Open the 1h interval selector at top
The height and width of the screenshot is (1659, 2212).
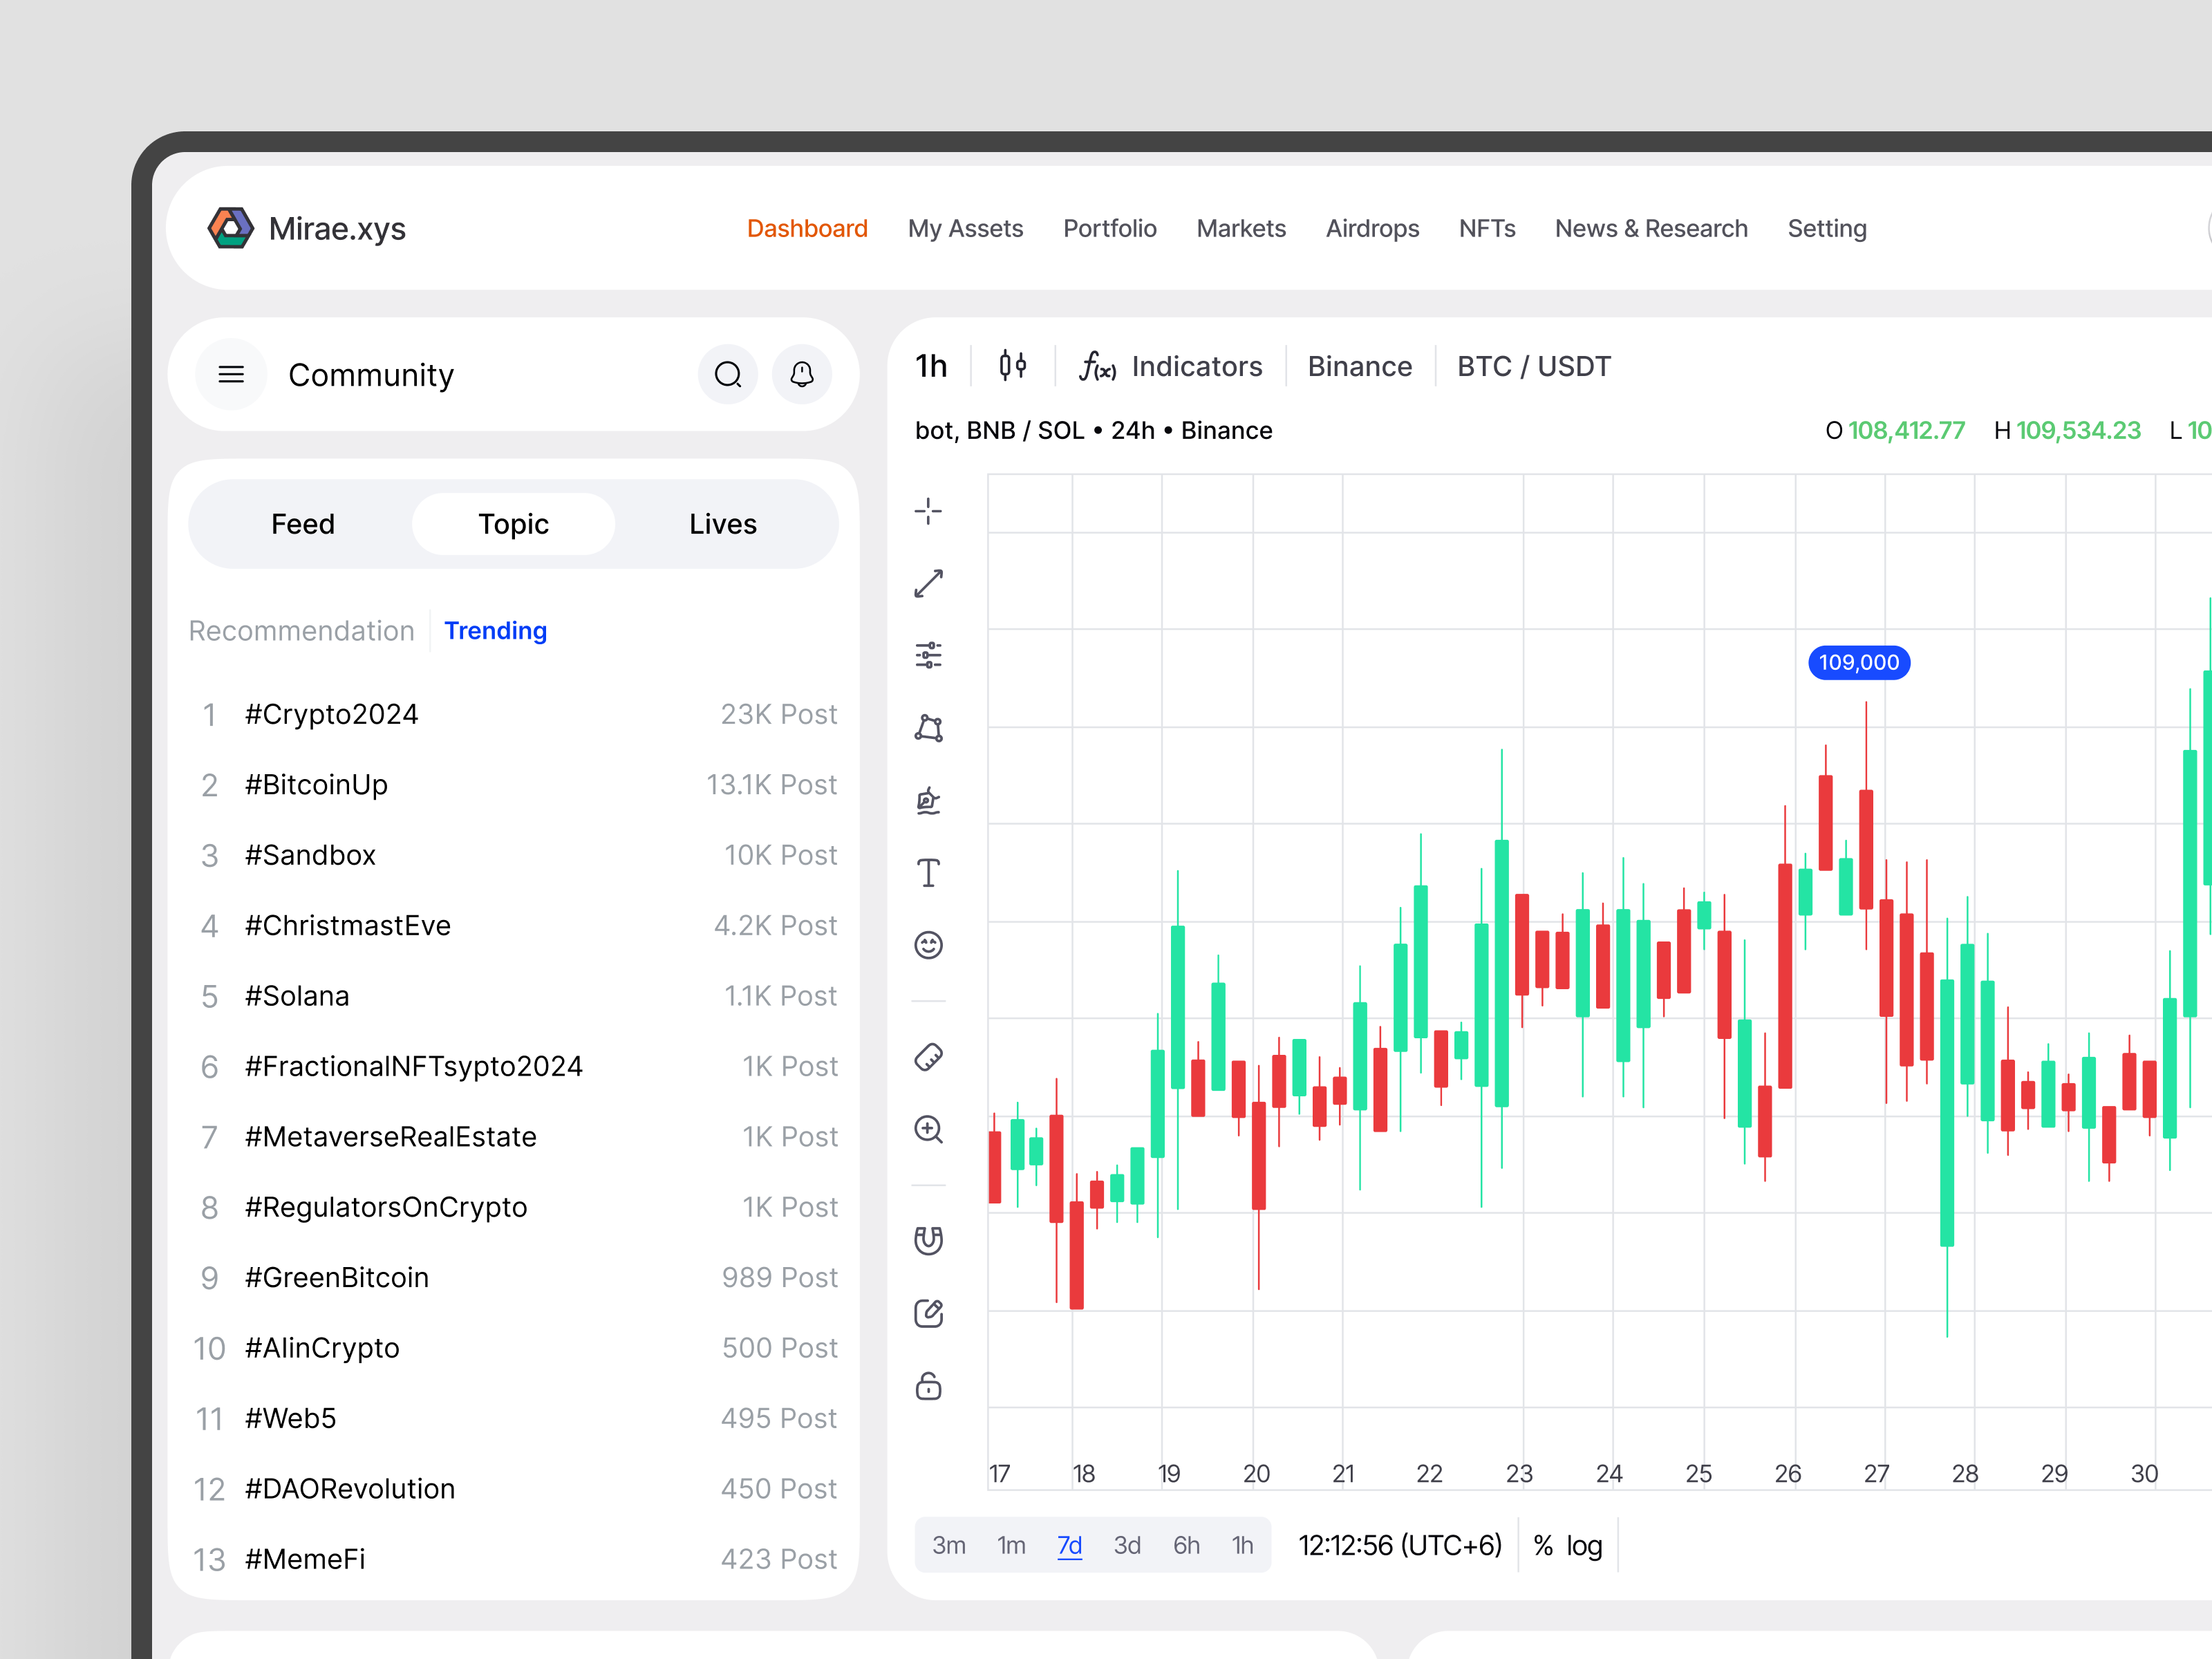click(x=931, y=366)
